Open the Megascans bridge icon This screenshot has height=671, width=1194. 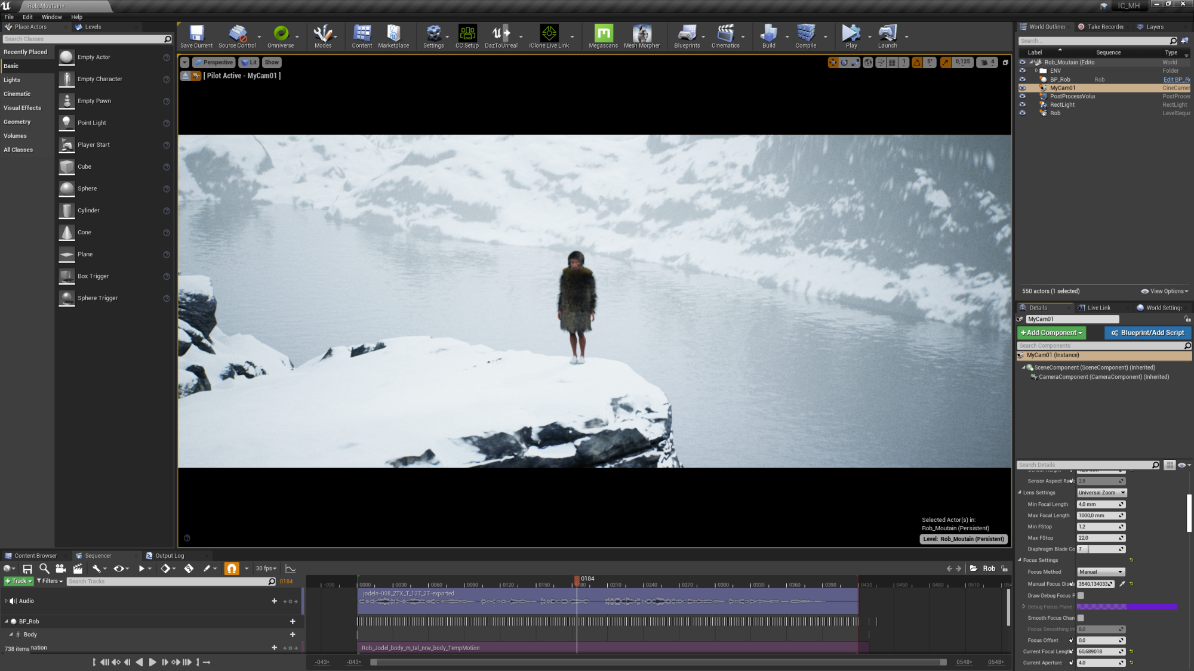click(x=603, y=36)
